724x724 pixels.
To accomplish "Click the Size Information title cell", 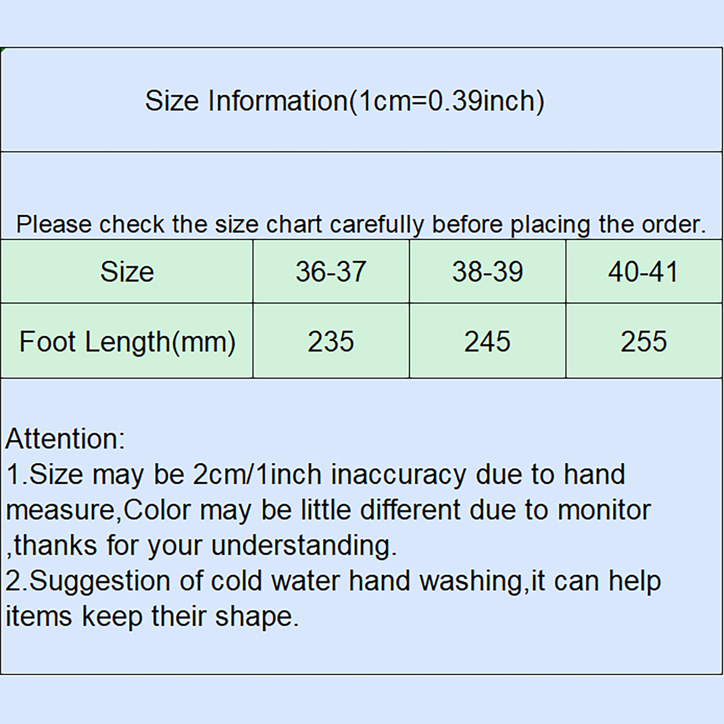I will [344, 100].
